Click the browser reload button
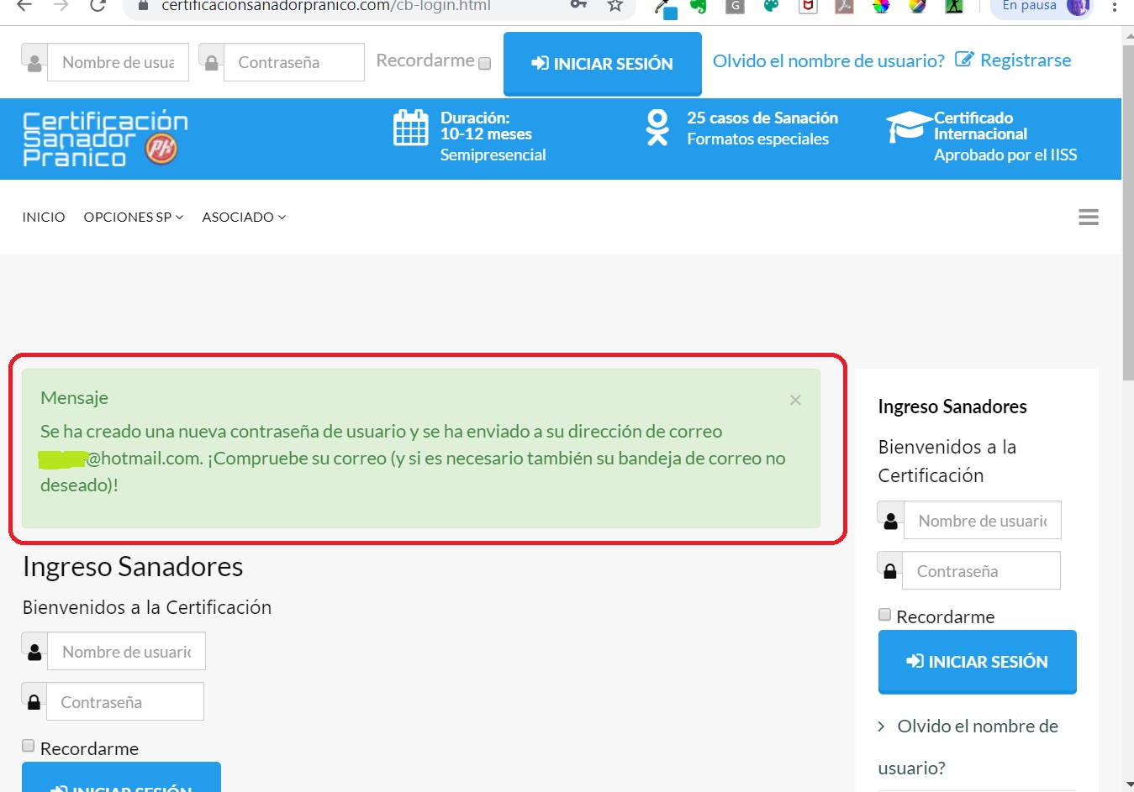 [98, 6]
